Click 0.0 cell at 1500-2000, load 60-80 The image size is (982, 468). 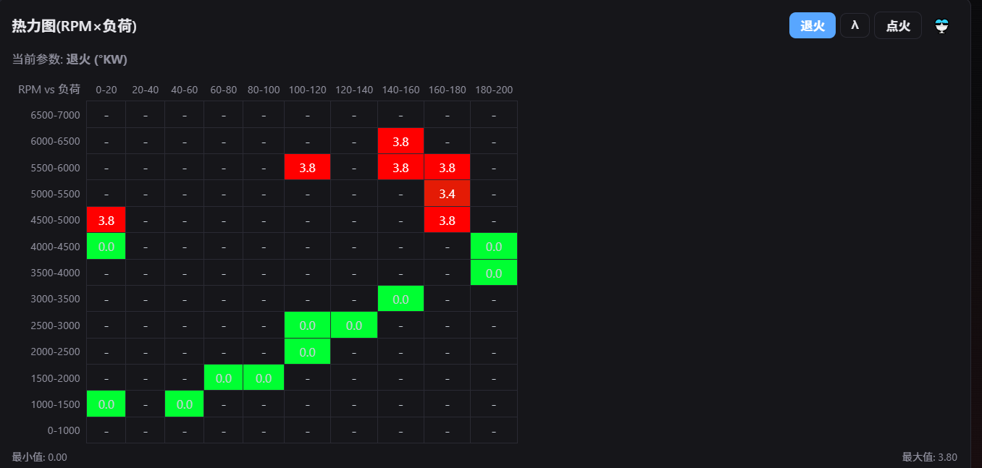pos(224,378)
